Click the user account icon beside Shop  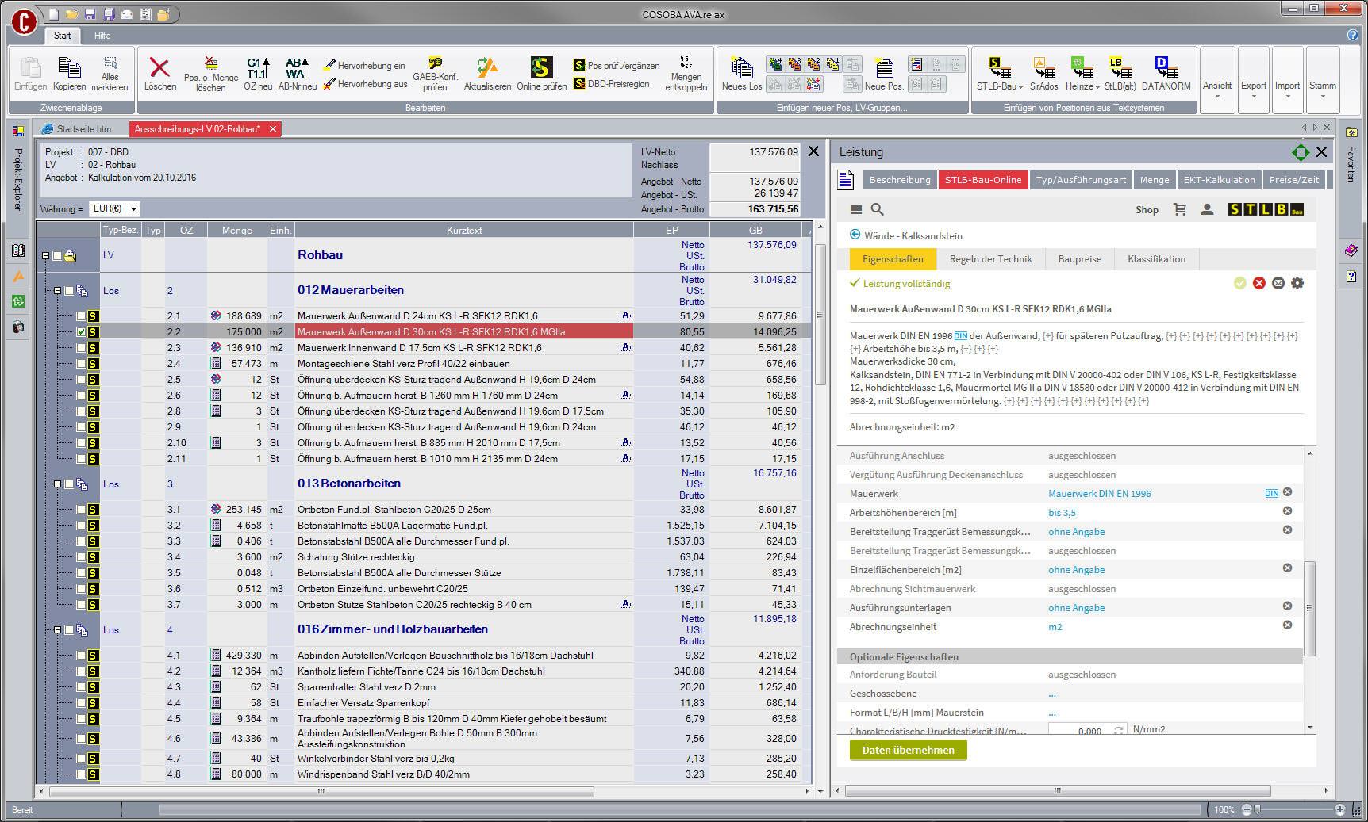[1207, 209]
